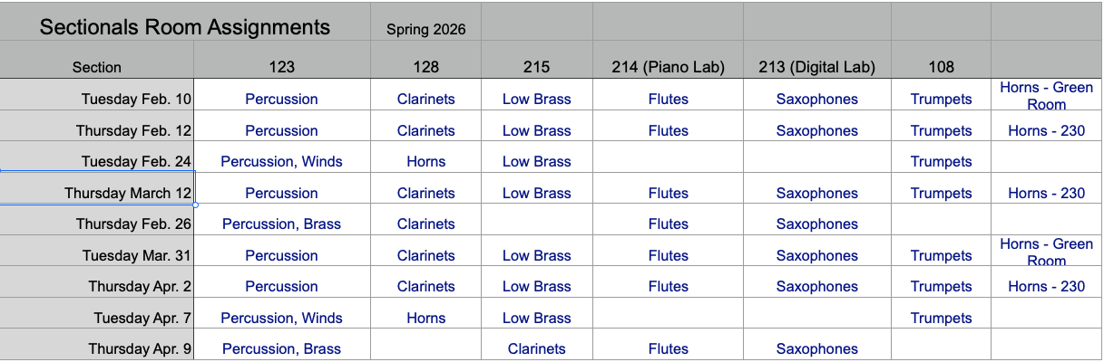Select the "Tuesday Feb. 10" row label

click(136, 99)
